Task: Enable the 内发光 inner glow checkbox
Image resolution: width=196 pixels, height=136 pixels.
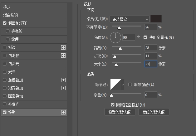Action: 5,64
